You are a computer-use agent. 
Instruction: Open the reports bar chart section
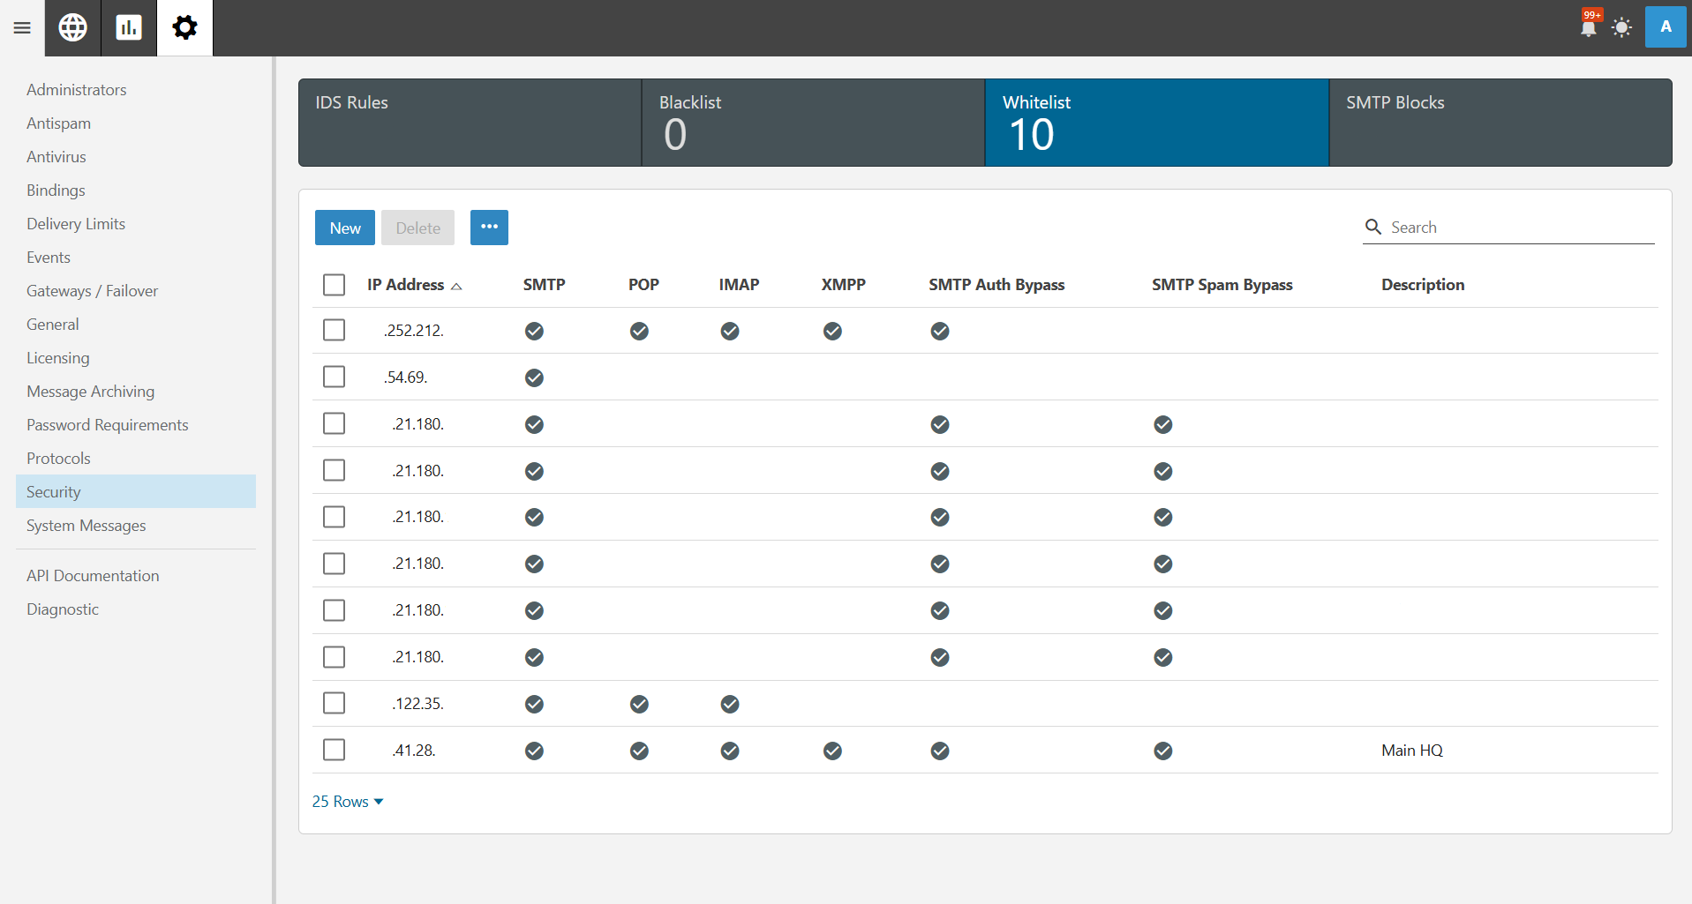click(129, 28)
